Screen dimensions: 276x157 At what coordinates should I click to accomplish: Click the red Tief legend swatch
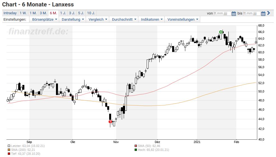(x=9, y=154)
